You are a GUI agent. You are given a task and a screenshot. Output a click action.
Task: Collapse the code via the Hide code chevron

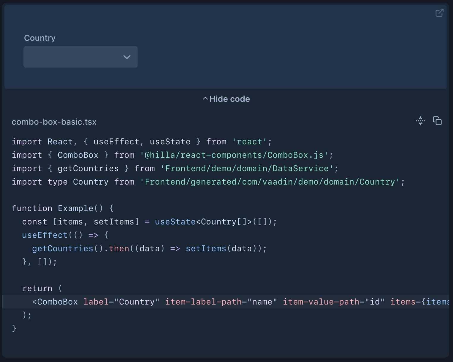point(205,99)
